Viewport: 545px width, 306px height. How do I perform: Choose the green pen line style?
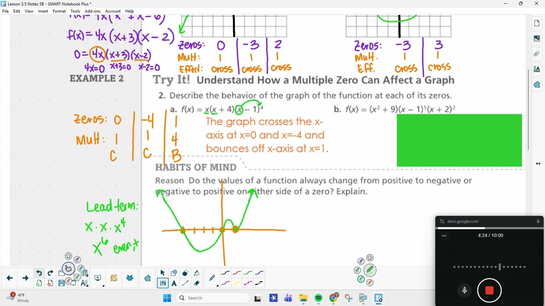pos(248,273)
